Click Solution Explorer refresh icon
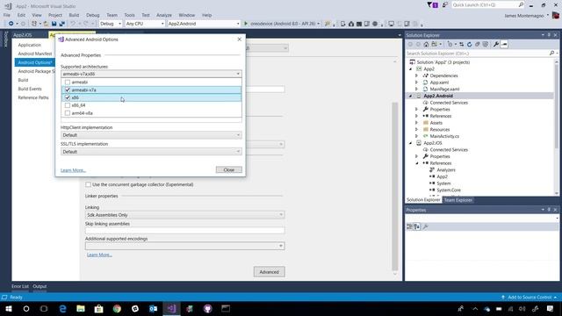The height and width of the screenshot is (316, 562). (x=470, y=45)
